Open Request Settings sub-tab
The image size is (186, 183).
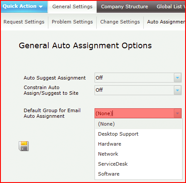24,22
